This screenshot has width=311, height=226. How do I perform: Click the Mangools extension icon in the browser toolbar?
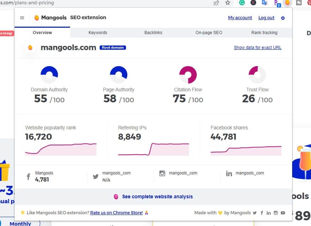click(288, 3)
